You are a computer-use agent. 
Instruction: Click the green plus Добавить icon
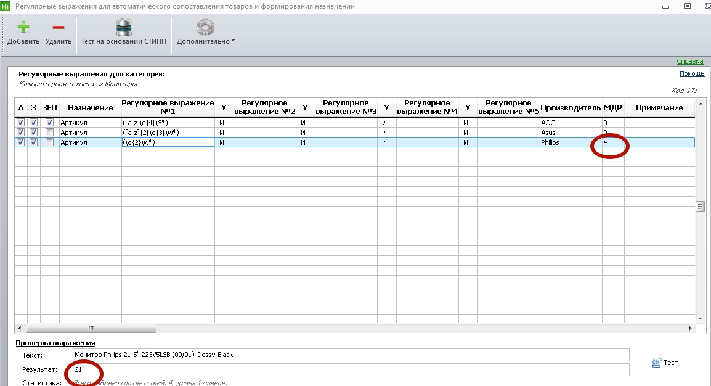(23, 27)
